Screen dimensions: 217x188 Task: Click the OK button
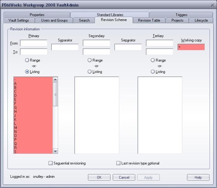click(99, 177)
